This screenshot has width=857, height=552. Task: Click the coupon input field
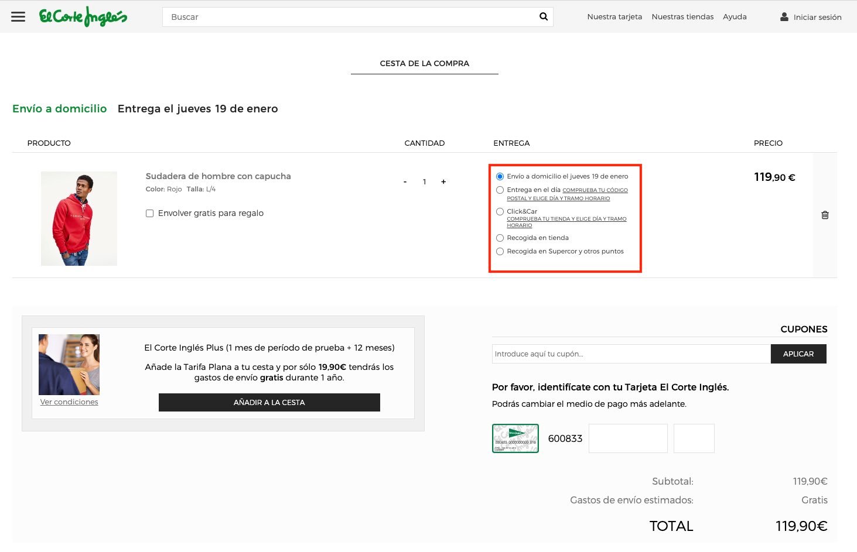(631, 354)
